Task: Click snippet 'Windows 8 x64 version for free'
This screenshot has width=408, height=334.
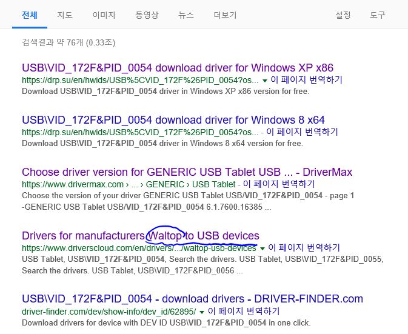Action: coord(162,143)
